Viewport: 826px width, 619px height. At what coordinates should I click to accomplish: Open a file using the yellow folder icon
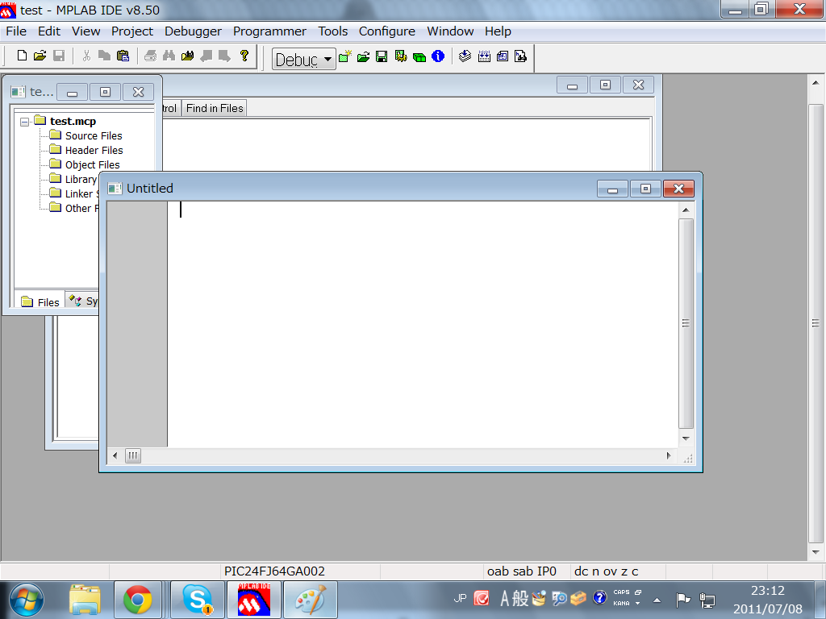pos(40,56)
